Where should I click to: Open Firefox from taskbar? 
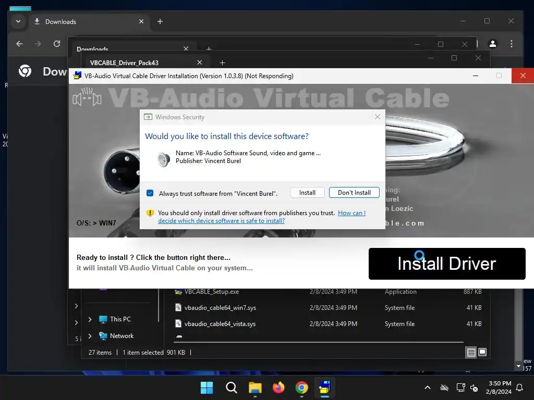[x=278, y=387]
